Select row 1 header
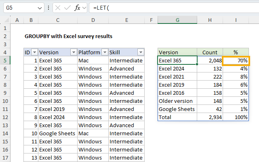Image resolution: width=259 pixels, height=162 pixels. (5, 28)
